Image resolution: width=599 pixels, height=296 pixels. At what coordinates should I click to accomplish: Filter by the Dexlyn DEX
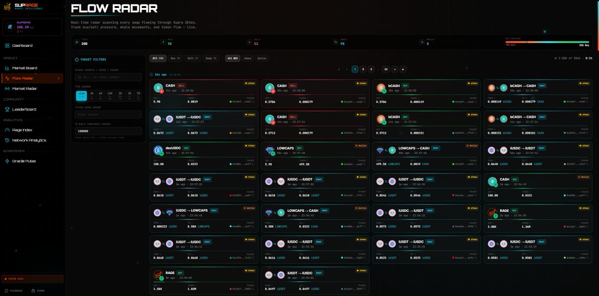[x=262, y=58]
